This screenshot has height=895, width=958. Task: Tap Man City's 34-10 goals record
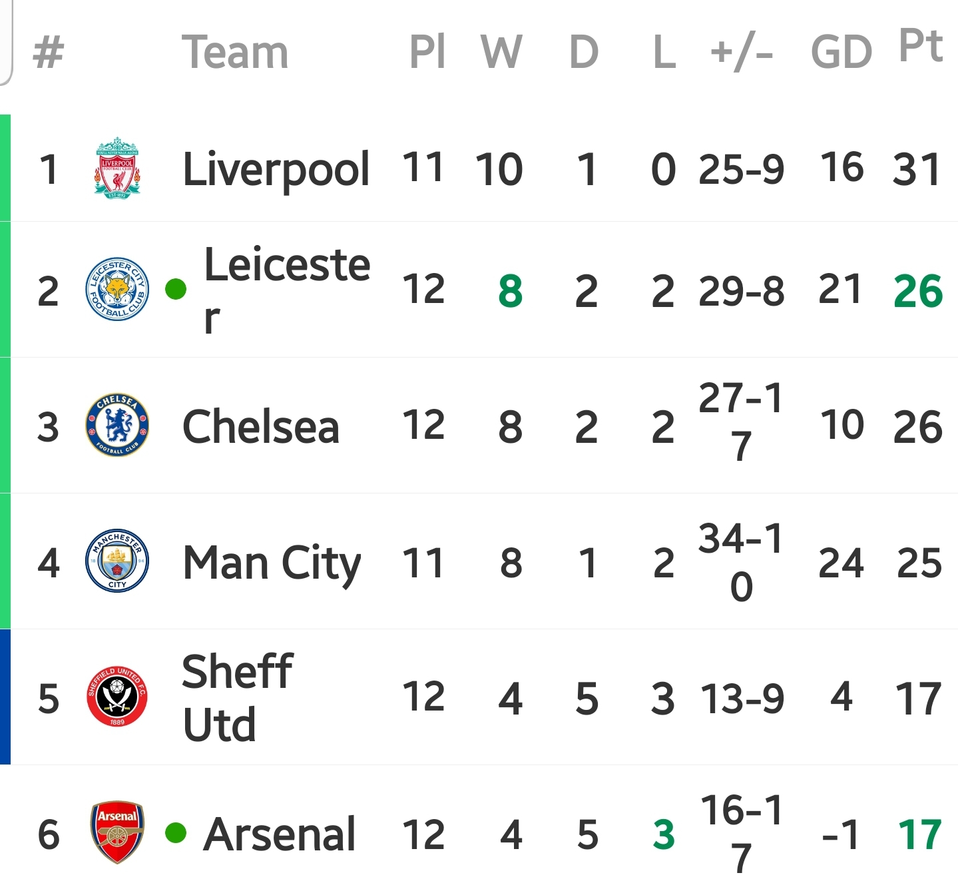(741, 563)
